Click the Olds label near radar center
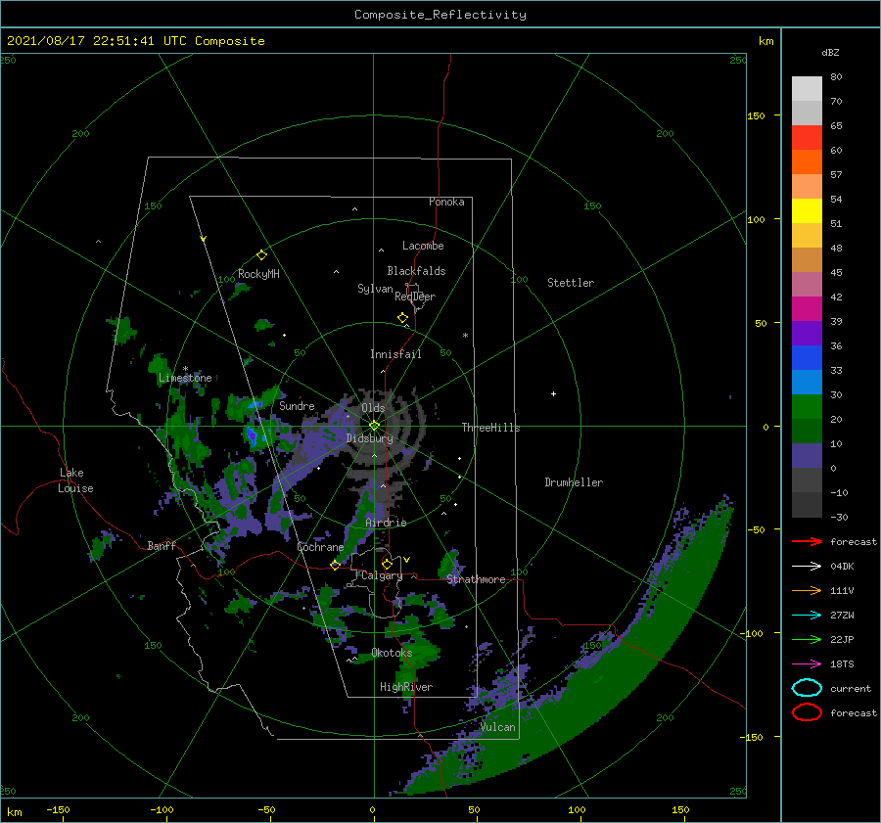Image resolution: width=881 pixels, height=823 pixels. [x=373, y=408]
